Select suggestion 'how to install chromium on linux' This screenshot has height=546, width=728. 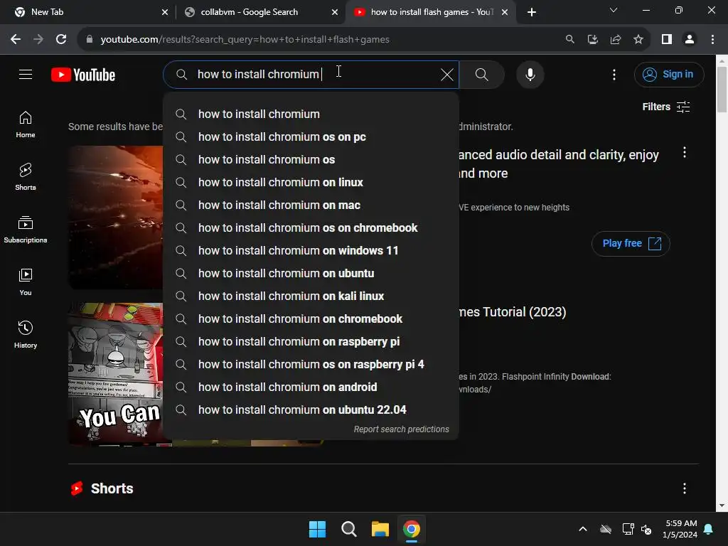pyautogui.click(x=311, y=182)
